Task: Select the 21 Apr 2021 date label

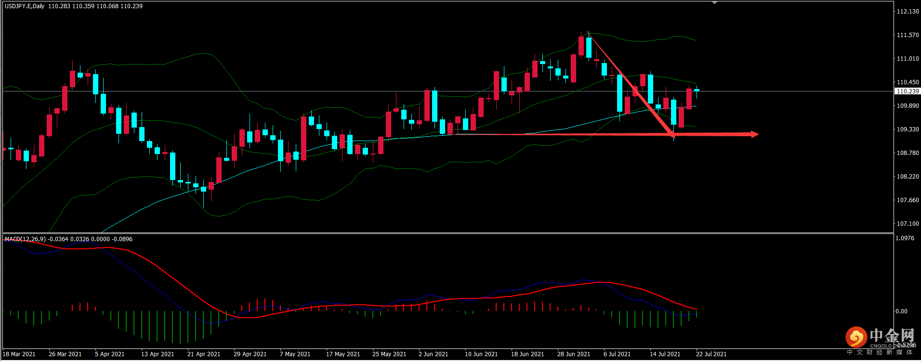Action: tap(204, 354)
